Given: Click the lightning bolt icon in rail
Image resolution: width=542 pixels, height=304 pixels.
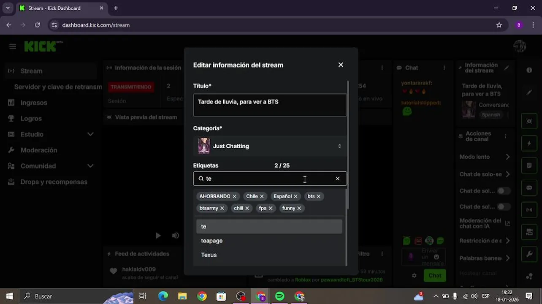Looking at the screenshot, I should (x=529, y=144).
